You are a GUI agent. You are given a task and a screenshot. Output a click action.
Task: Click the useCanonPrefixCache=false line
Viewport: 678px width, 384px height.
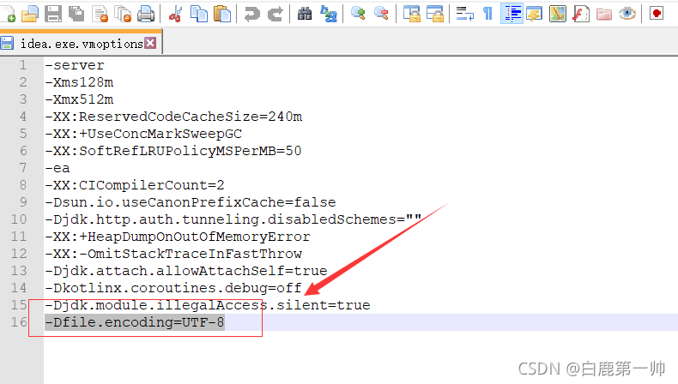[x=191, y=202]
